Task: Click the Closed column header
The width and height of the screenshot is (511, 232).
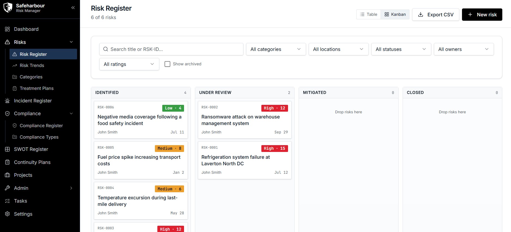Action: point(452,93)
